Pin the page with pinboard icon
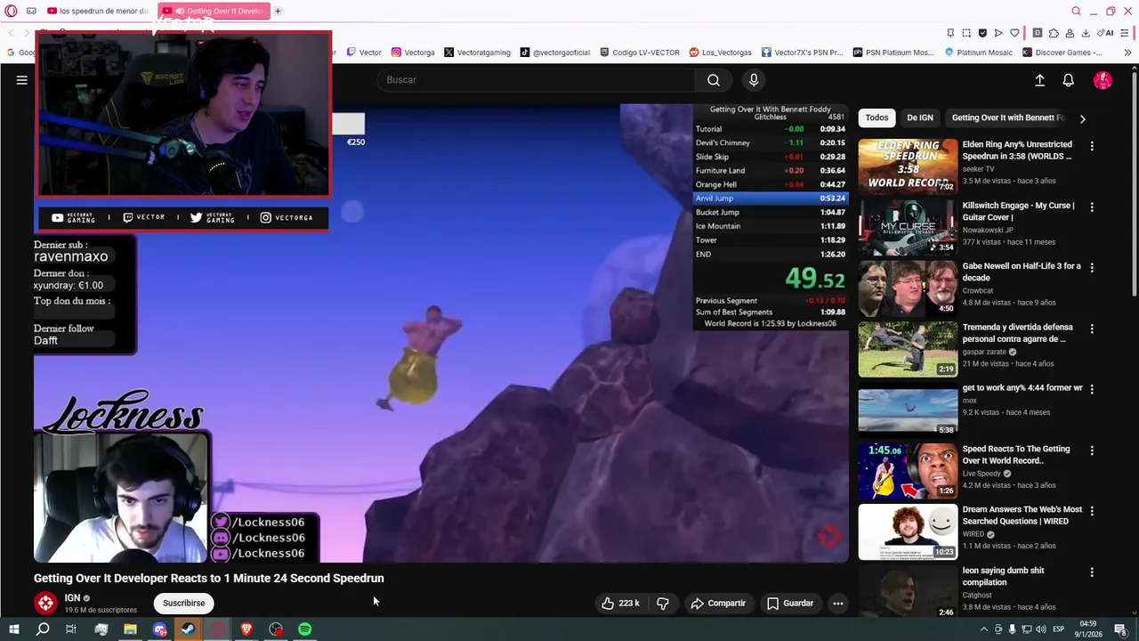This screenshot has width=1139, height=641. pyautogui.click(x=950, y=33)
